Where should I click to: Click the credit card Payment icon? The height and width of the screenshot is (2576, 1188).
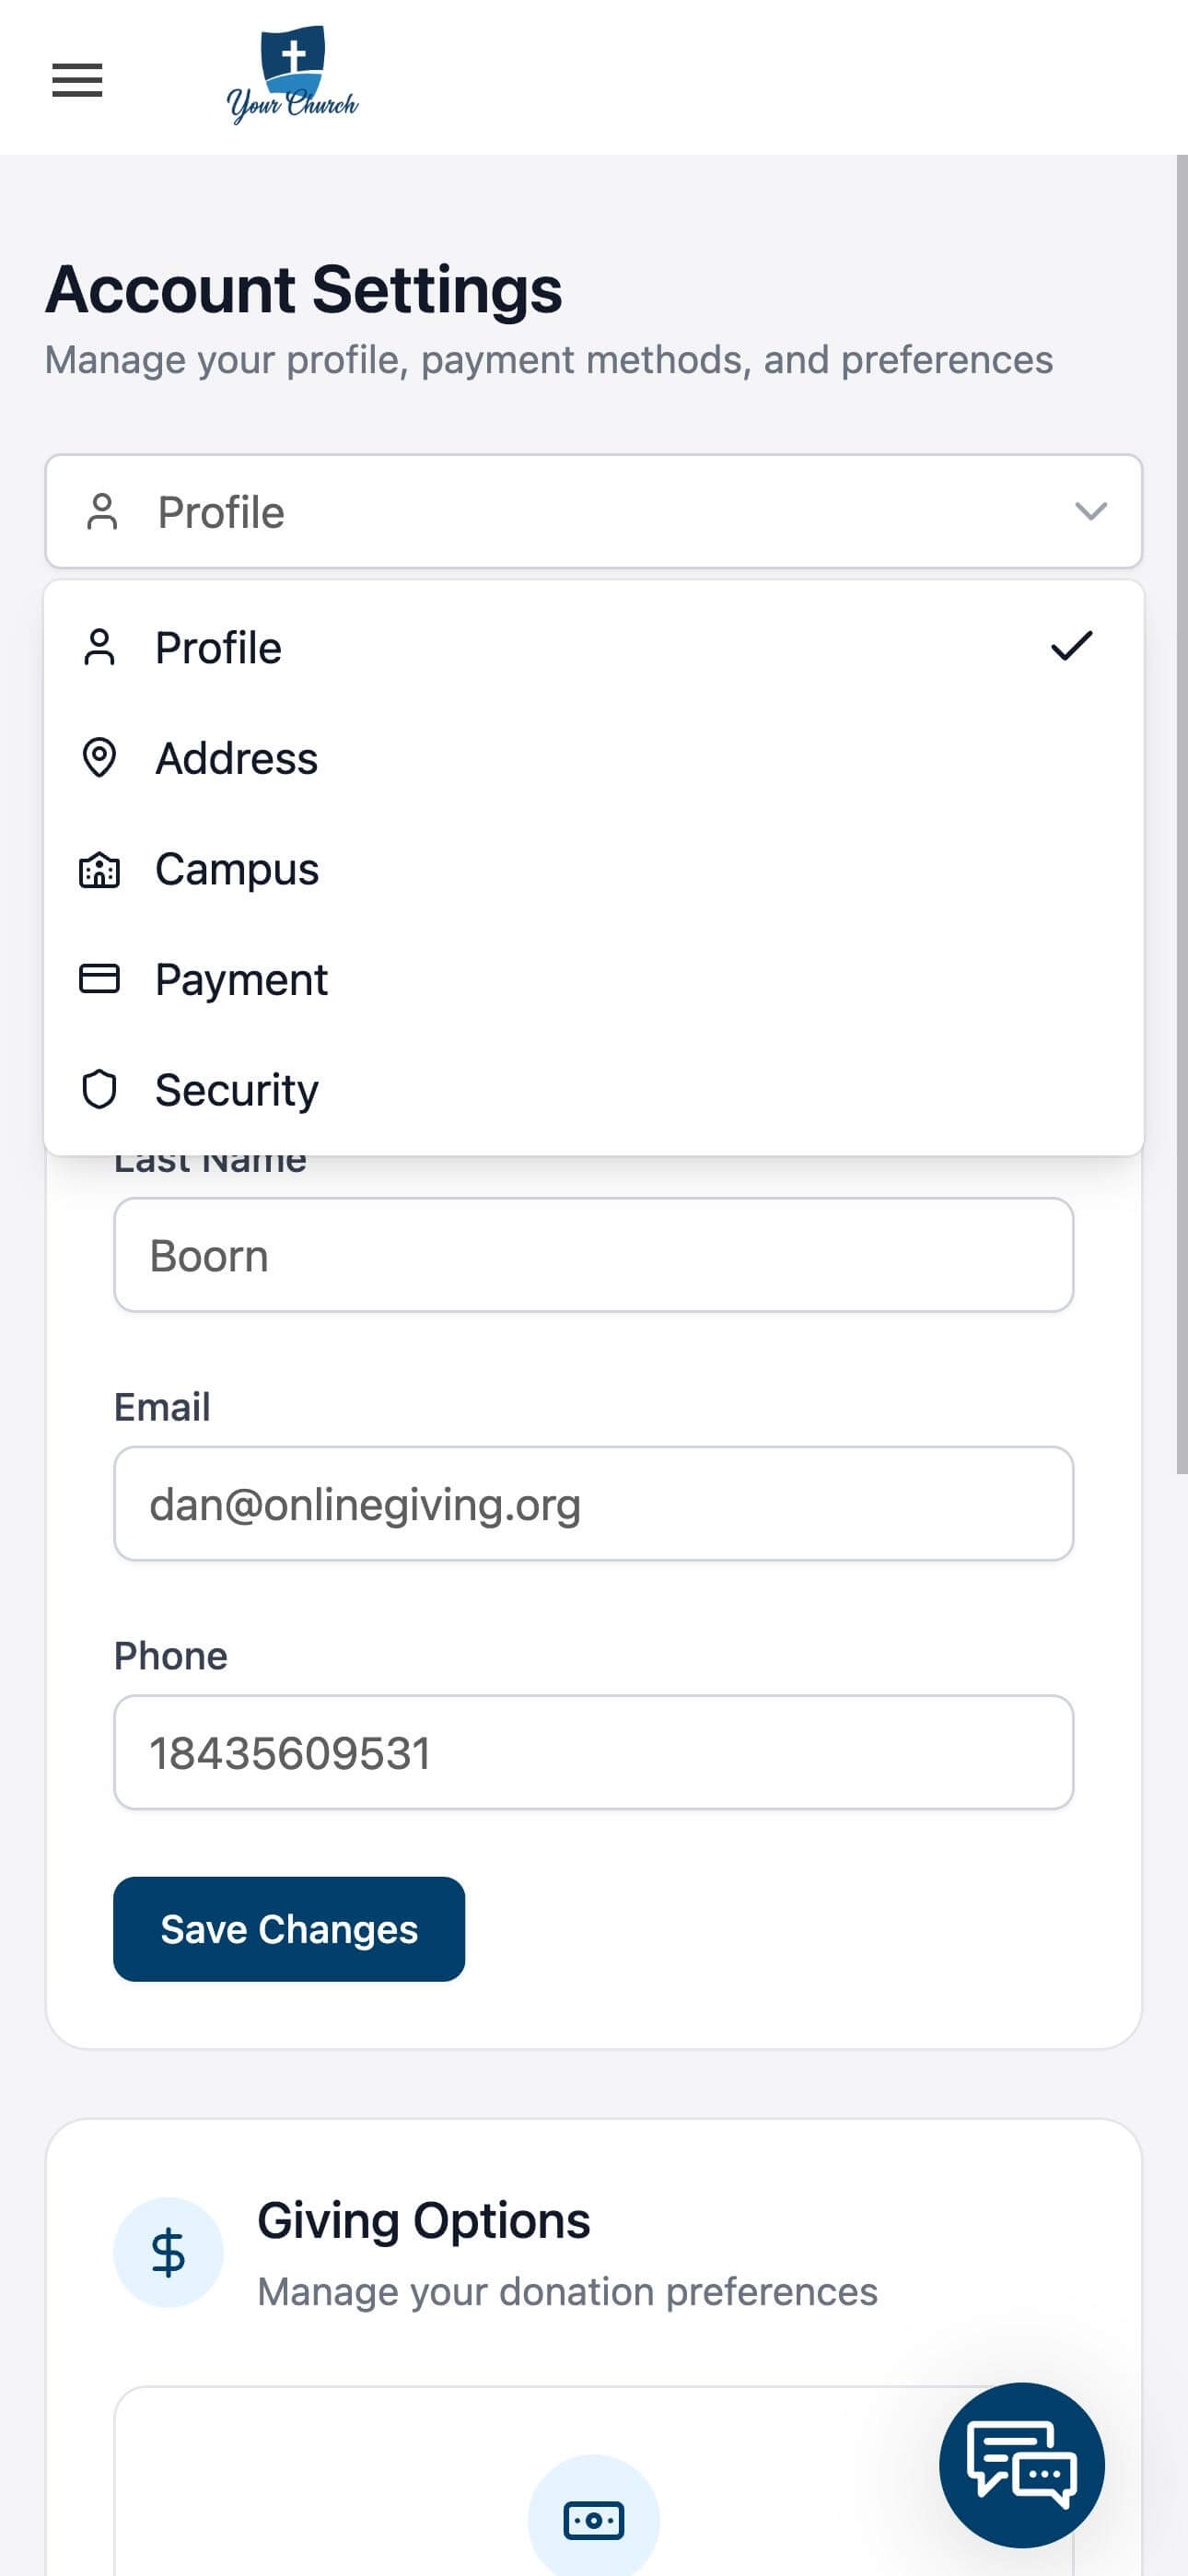pyautogui.click(x=99, y=979)
